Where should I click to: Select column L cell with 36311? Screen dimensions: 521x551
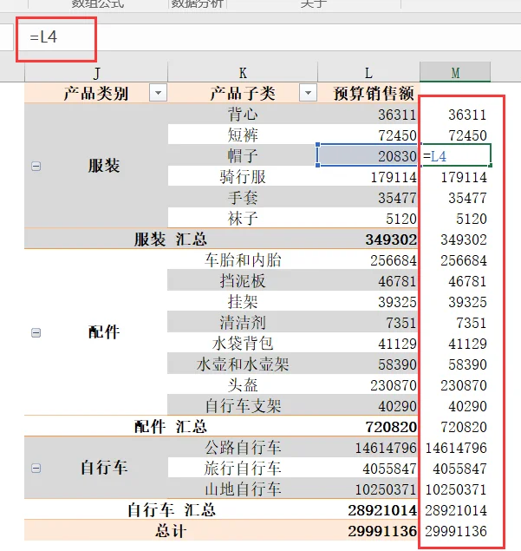click(x=368, y=115)
